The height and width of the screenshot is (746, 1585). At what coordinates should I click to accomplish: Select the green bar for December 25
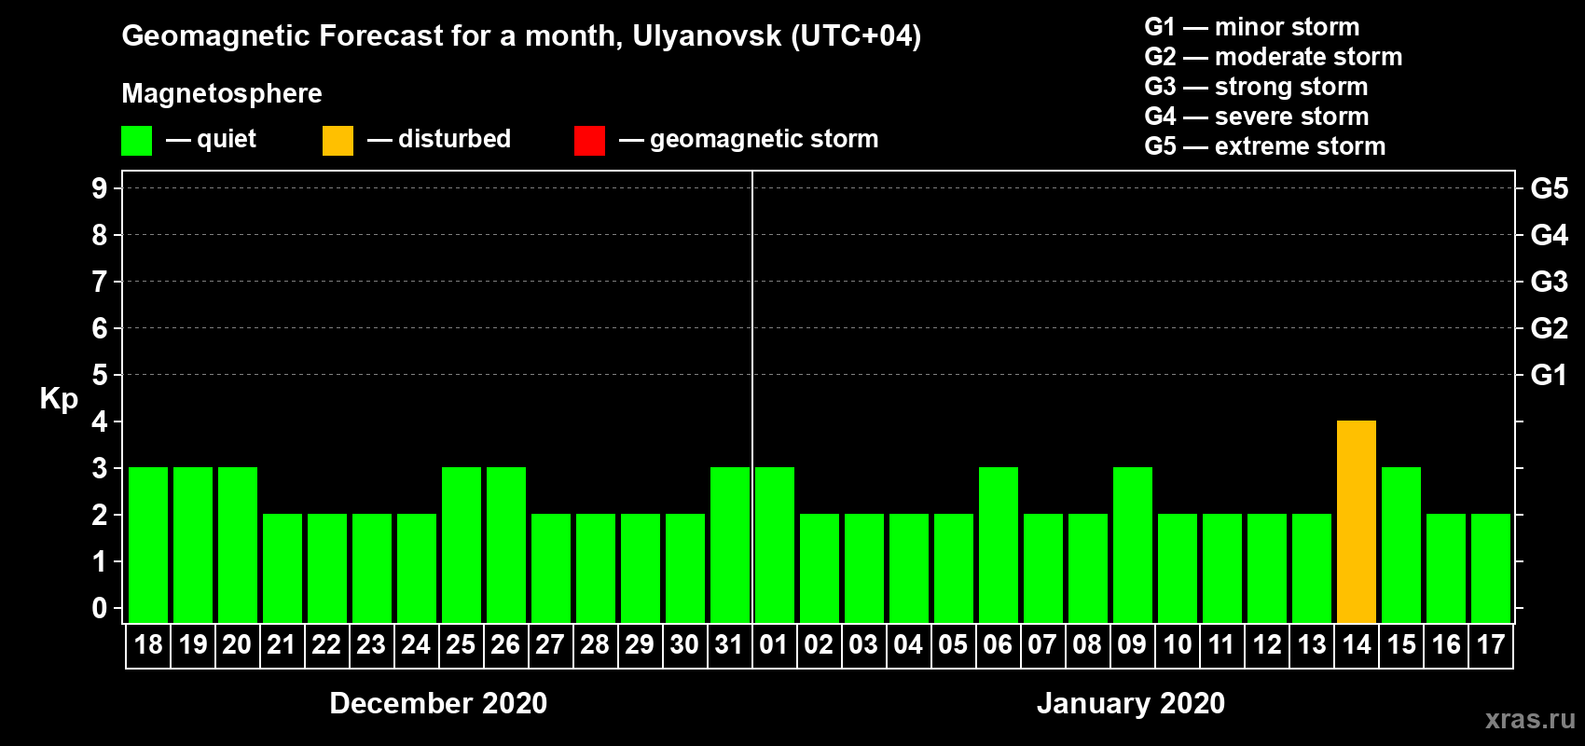(x=462, y=545)
